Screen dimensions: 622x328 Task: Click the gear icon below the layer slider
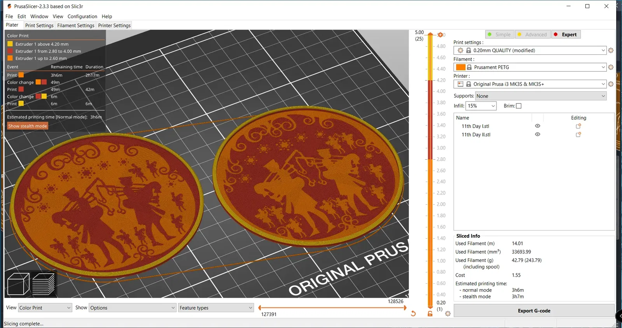448,313
